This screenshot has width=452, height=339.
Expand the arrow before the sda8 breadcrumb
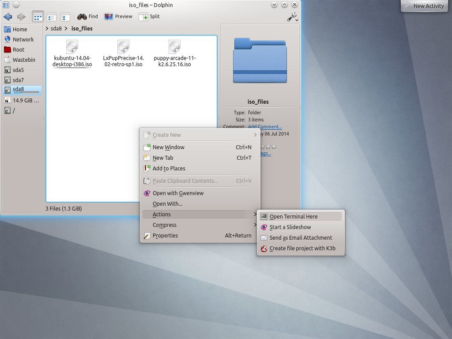coord(47,28)
